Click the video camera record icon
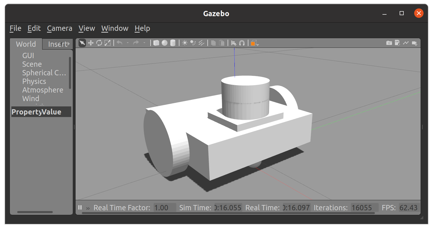The height and width of the screenshot is (229, 433). click(x=415, y=43)
